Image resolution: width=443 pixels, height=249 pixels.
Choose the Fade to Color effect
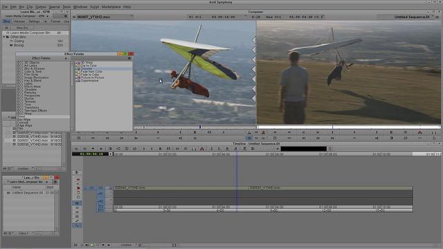[x=90, y=75]
